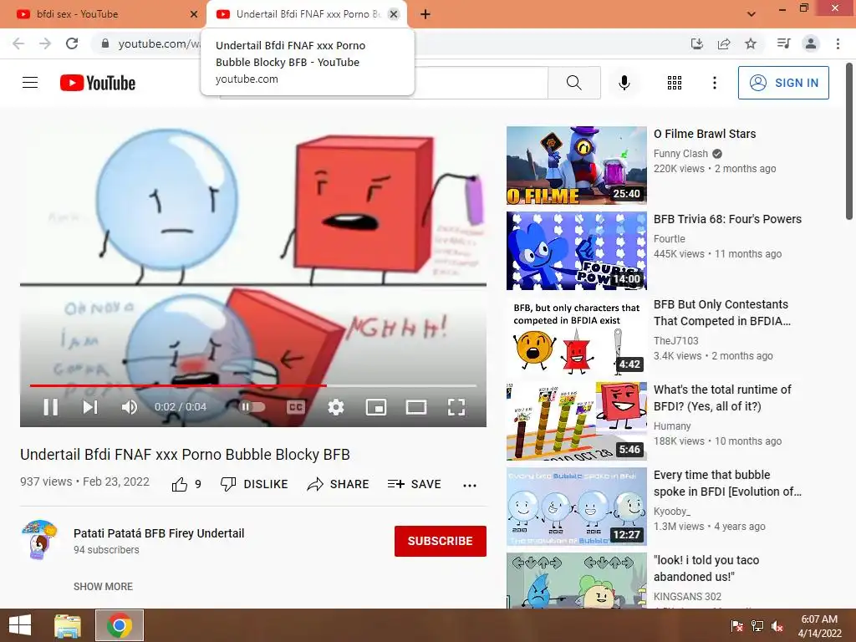Open the YouTube apps grid
Screen dimensions: 856x642
coord(675,83)
